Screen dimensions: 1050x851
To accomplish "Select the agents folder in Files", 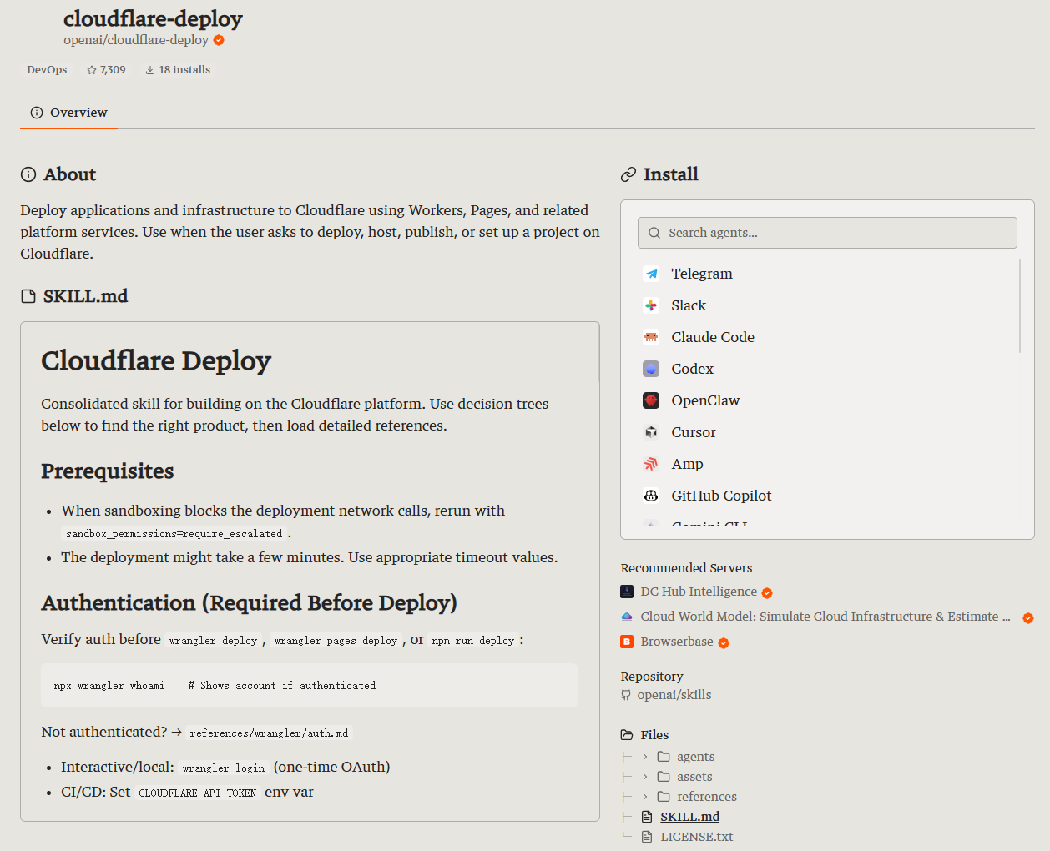I will click(695, 757).
